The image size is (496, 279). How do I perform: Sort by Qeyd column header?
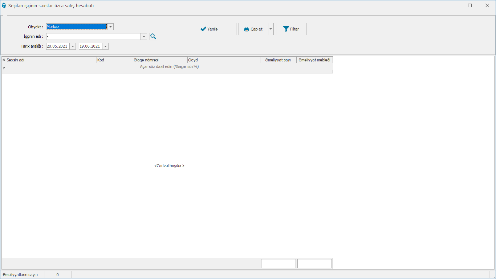click(223, 60)
